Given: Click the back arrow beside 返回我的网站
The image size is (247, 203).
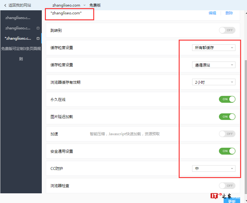Looking at the screenshot, I should (x=5, y=5).
